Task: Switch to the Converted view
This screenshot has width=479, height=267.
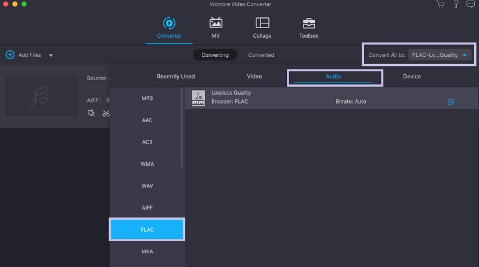Action: [261, 55]
